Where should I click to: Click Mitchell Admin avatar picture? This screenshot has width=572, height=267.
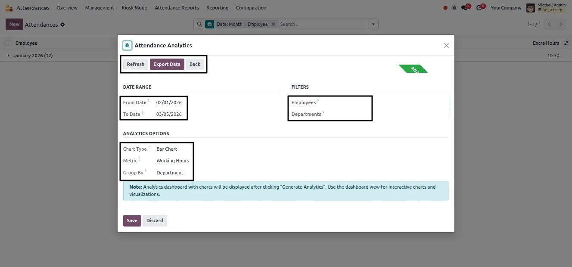pyautogui.click(x=530, y=8)
